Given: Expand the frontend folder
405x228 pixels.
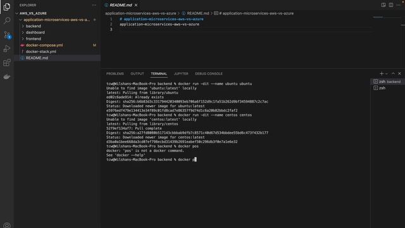Looking at the screenshot, I should point(34,39).
